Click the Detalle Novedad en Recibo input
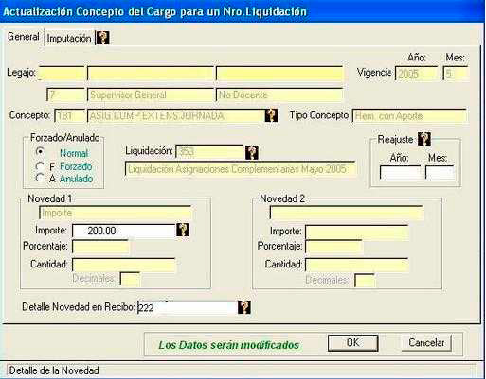 point(188,307)
